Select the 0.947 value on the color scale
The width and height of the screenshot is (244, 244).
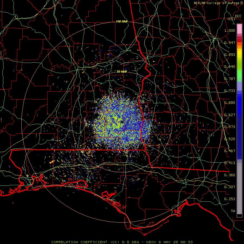pos(230,43)
